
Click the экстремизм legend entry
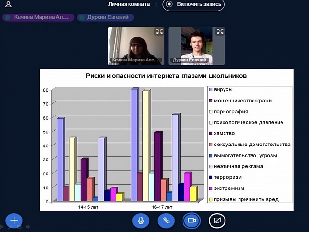pyautogui.click(x=229, y=188)
